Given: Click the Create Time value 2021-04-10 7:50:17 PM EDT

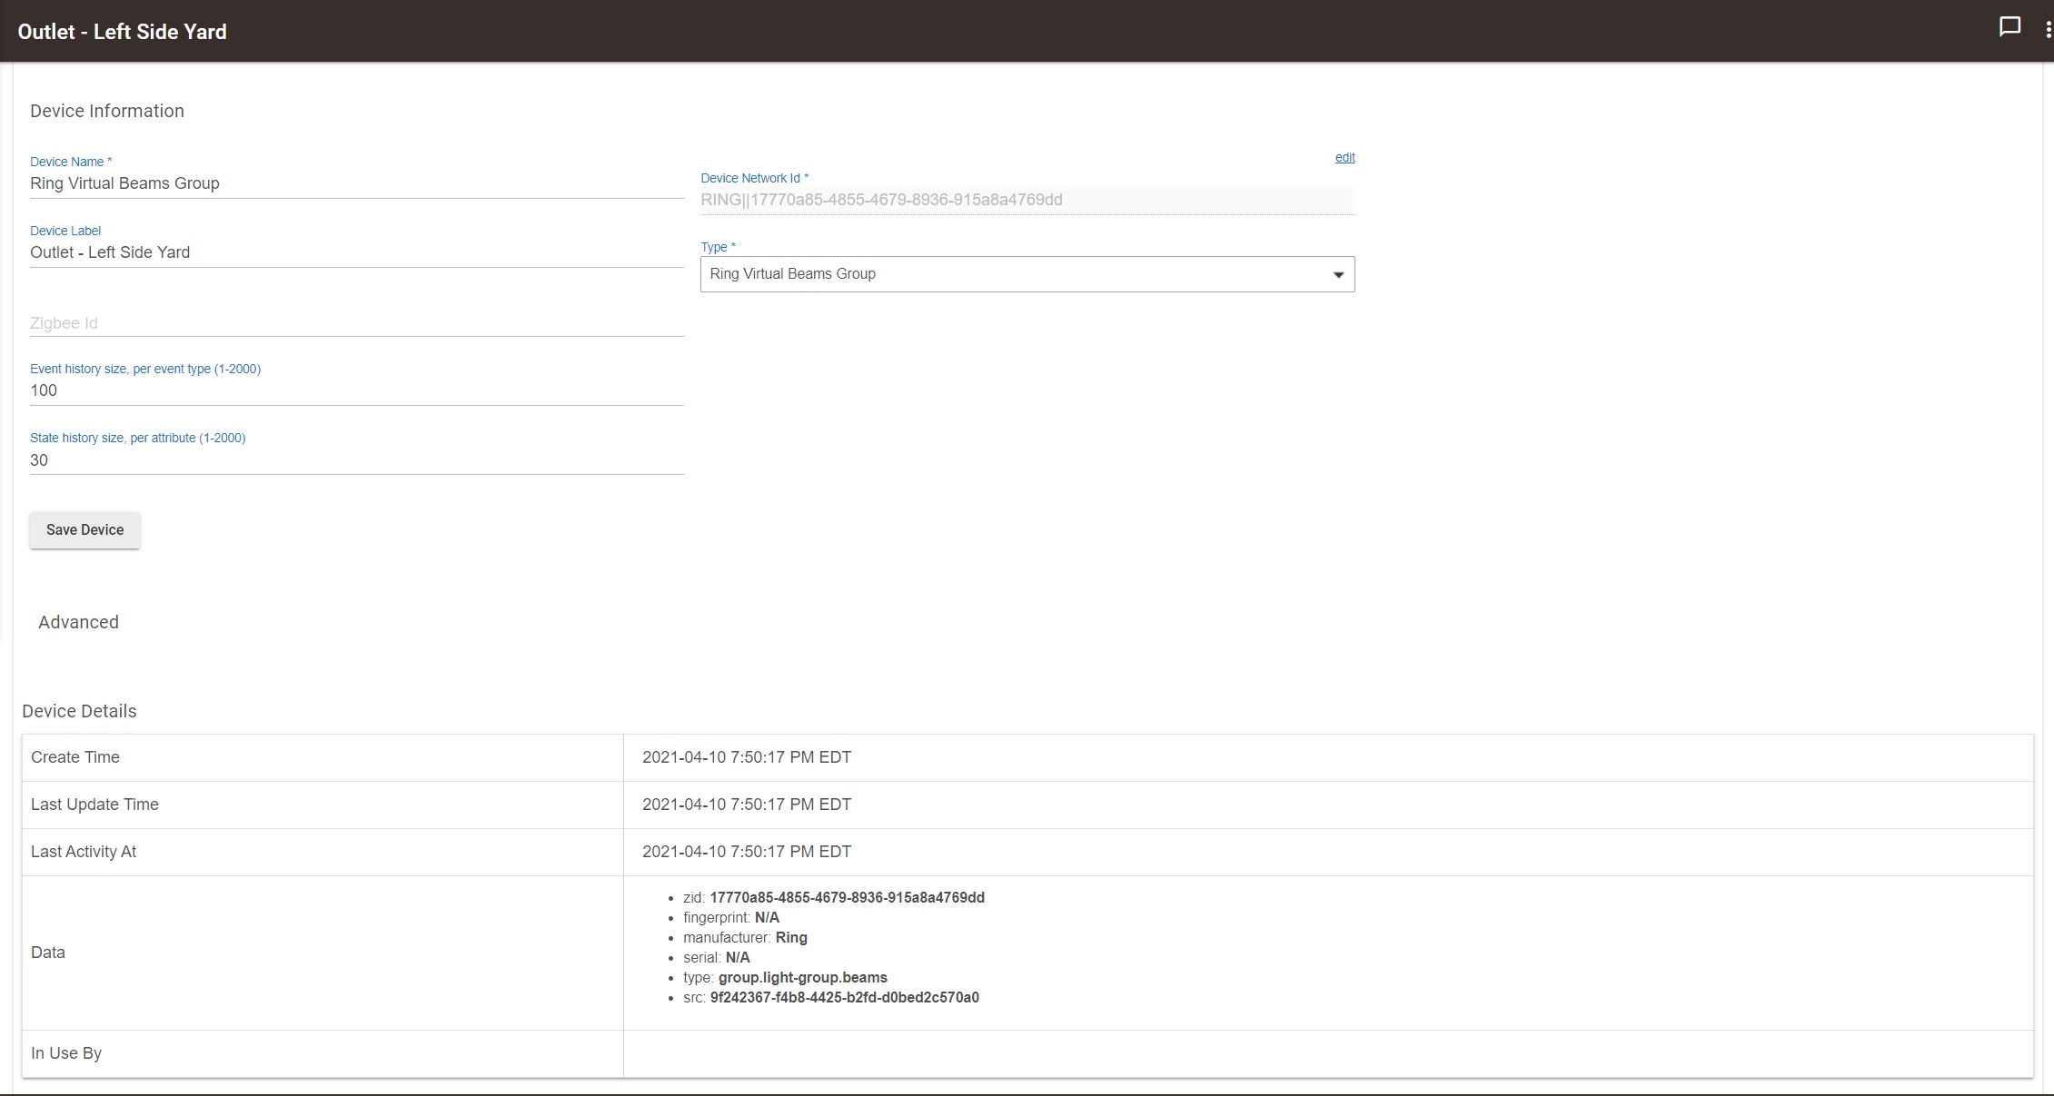Looking at the screenshot, I should coord(747,757).
